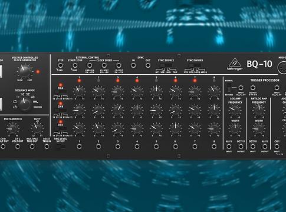Click the Behringer logo

click(235, 64)
